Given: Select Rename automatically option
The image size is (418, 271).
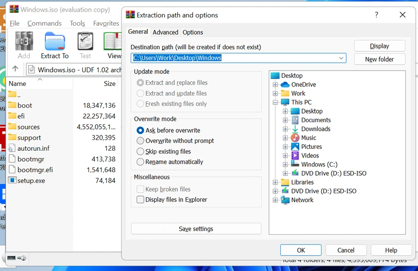Looking at the screenshot, I should (140, 162).
